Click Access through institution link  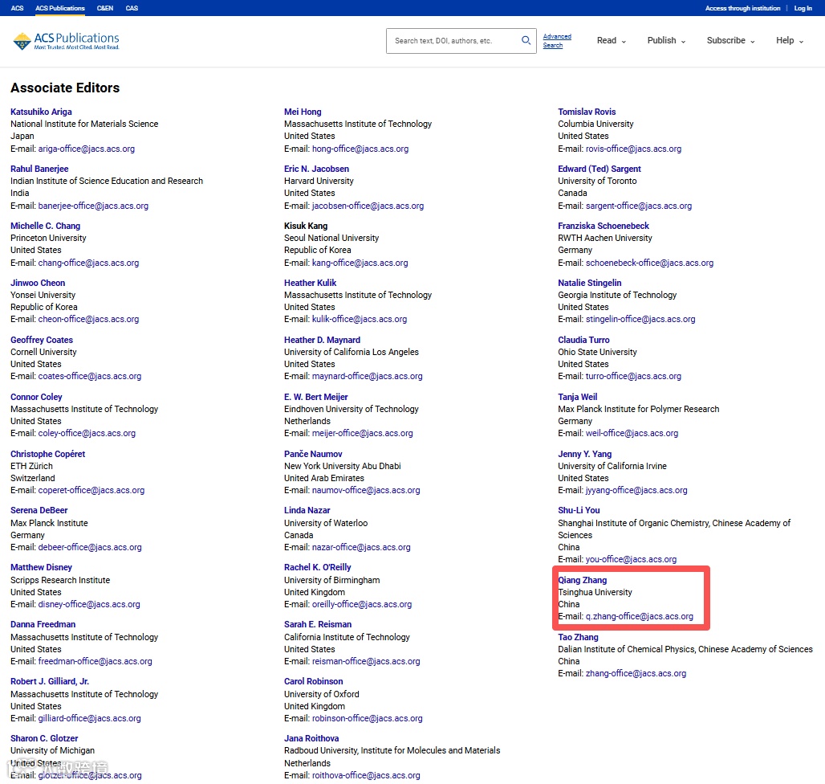(742, 8)
